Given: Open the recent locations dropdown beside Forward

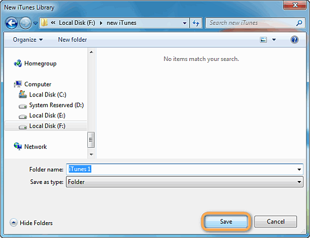Looking at the screenshot, I should pyautogui.click(x=36, y=23).
